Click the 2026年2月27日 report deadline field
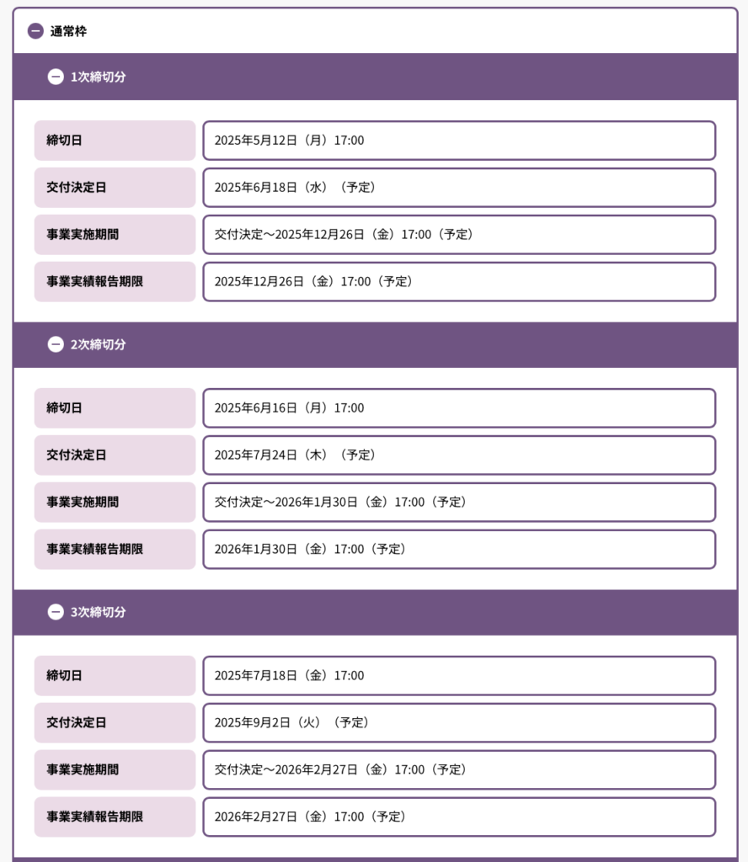Screen dimensions: 748x862 coord(459,817)
